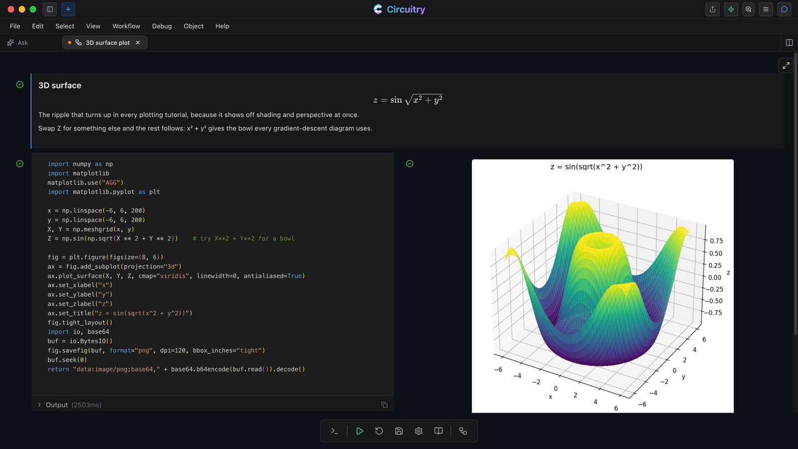Click the zoom magnifier icon at top right
This screenshot has width=798, height=449.
coord(749,9)
